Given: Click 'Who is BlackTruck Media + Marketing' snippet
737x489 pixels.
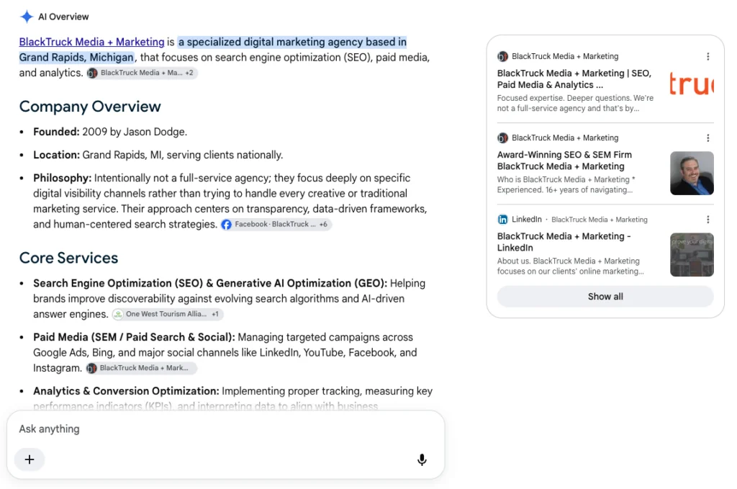Looking at the screenshot, I should (x=566, y=185).
